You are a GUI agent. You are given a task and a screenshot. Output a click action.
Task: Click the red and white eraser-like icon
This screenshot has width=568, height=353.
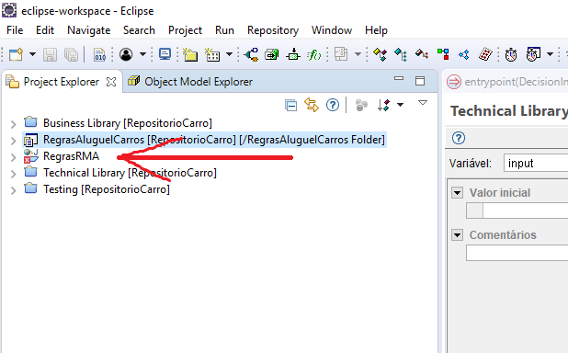[422, 55]
